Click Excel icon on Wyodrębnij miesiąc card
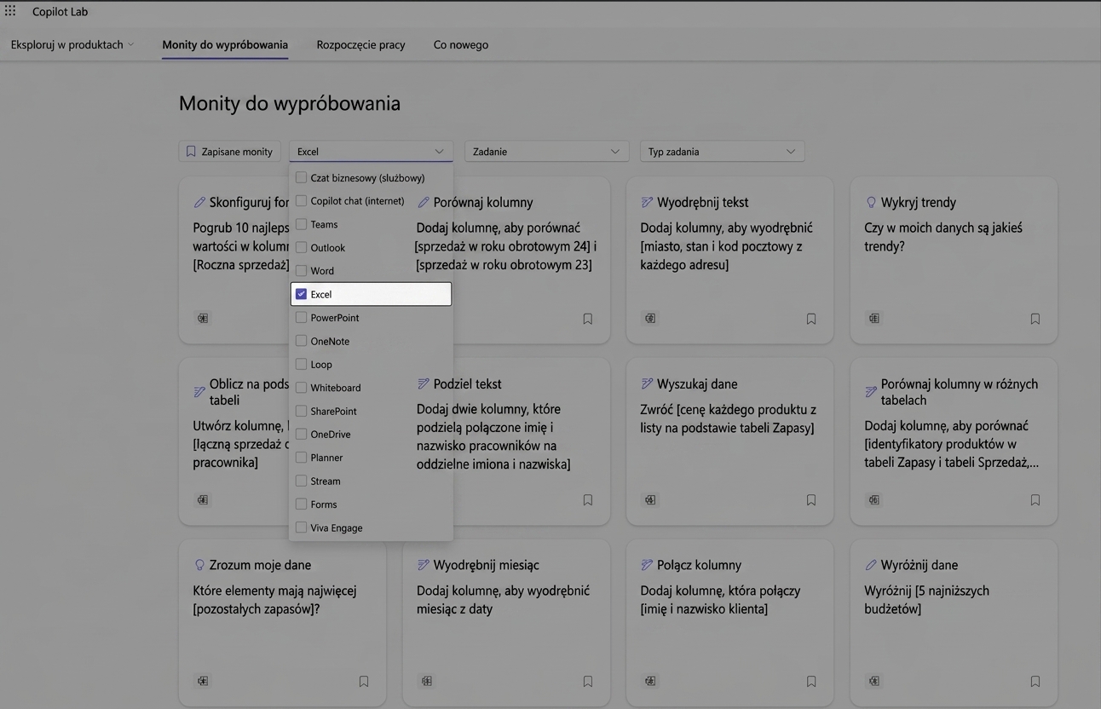This screenshot has width=1101, height=709. coord(427,681)
